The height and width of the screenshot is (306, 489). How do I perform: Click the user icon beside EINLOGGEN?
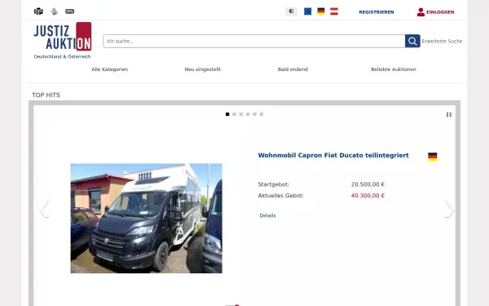(x=421, y=12)
